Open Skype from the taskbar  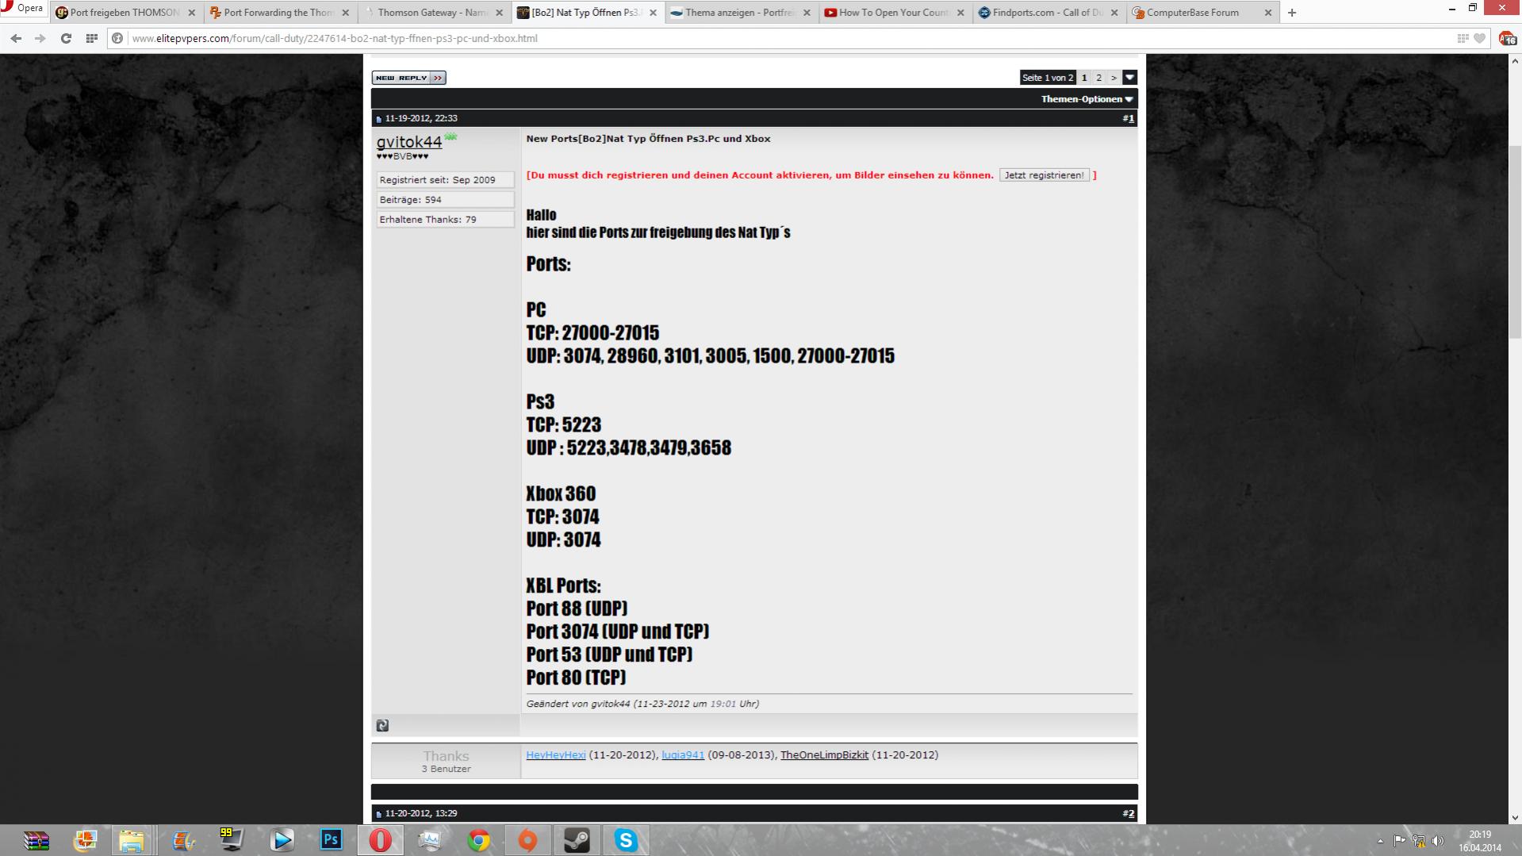[626, 840]
